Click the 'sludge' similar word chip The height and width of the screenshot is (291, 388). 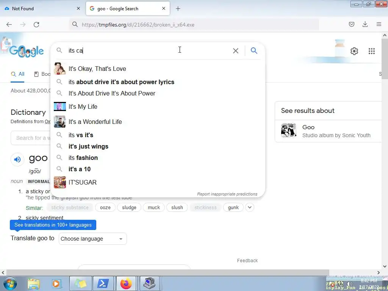coord(129,207)
